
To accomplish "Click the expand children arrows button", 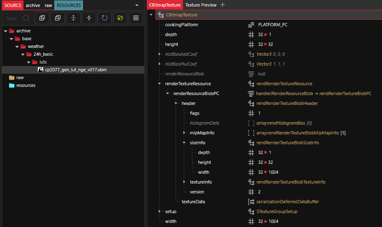I will click(73, 18).
